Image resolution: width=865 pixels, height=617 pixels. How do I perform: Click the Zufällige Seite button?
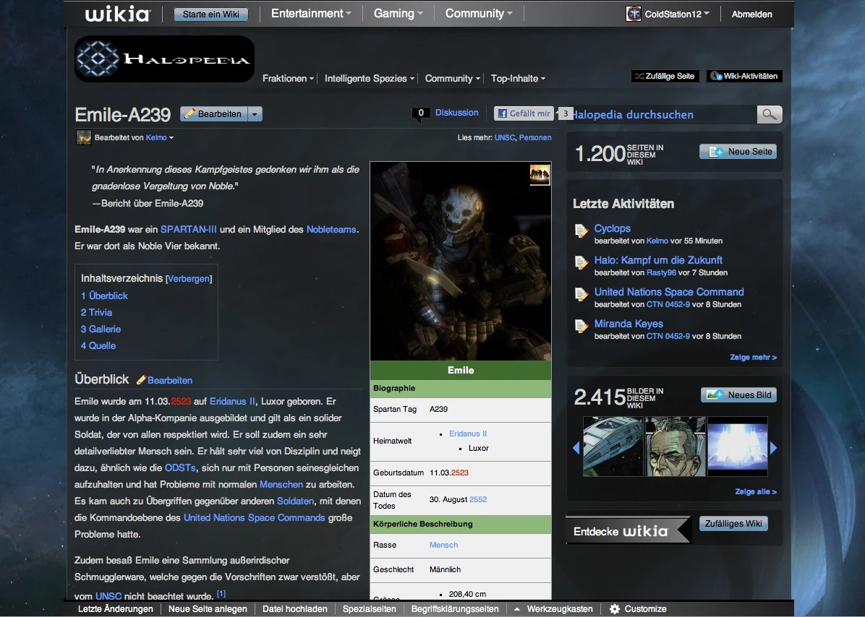[x=665, y=76]
